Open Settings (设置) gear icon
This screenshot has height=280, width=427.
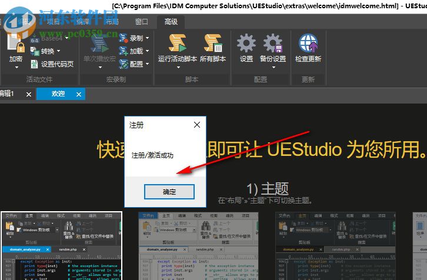click(x=246, y=43)
